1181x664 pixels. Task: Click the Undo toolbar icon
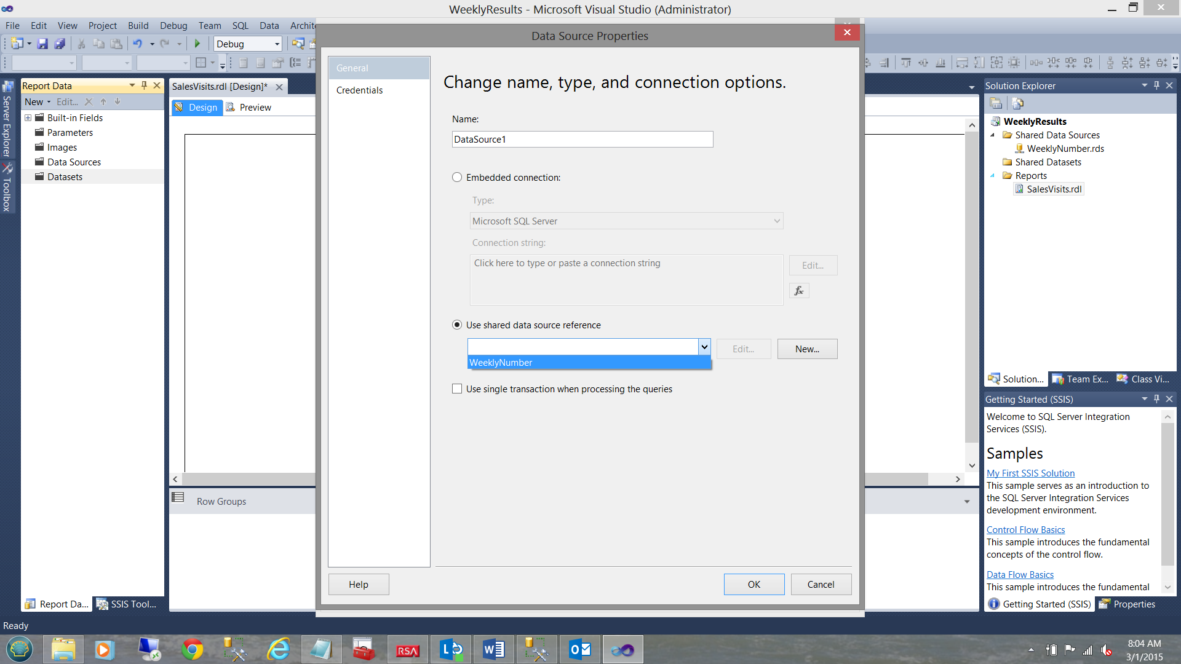click(138, 44)
